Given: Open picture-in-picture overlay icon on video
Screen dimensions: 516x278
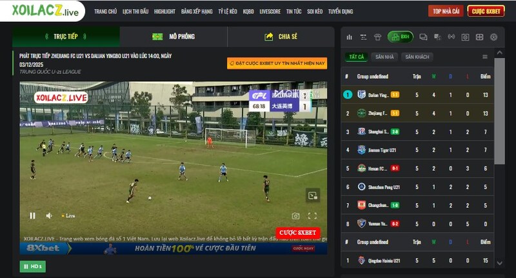Looking at the screenshot, I should 312,195.
